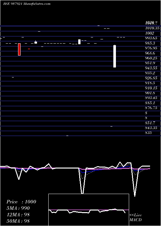Screen dimensions: 161x226
Task: Select the 835 price axis label
Action: tap(148, 133)
